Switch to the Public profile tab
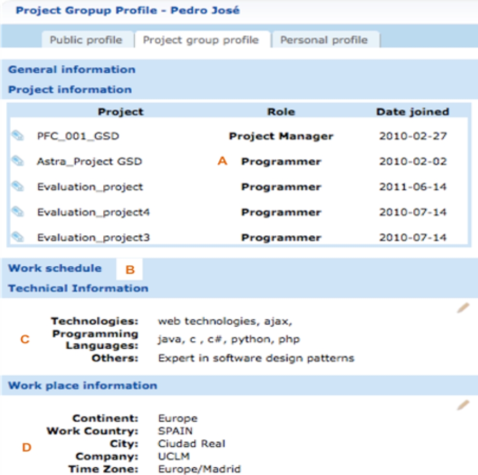 coord(86,40)
